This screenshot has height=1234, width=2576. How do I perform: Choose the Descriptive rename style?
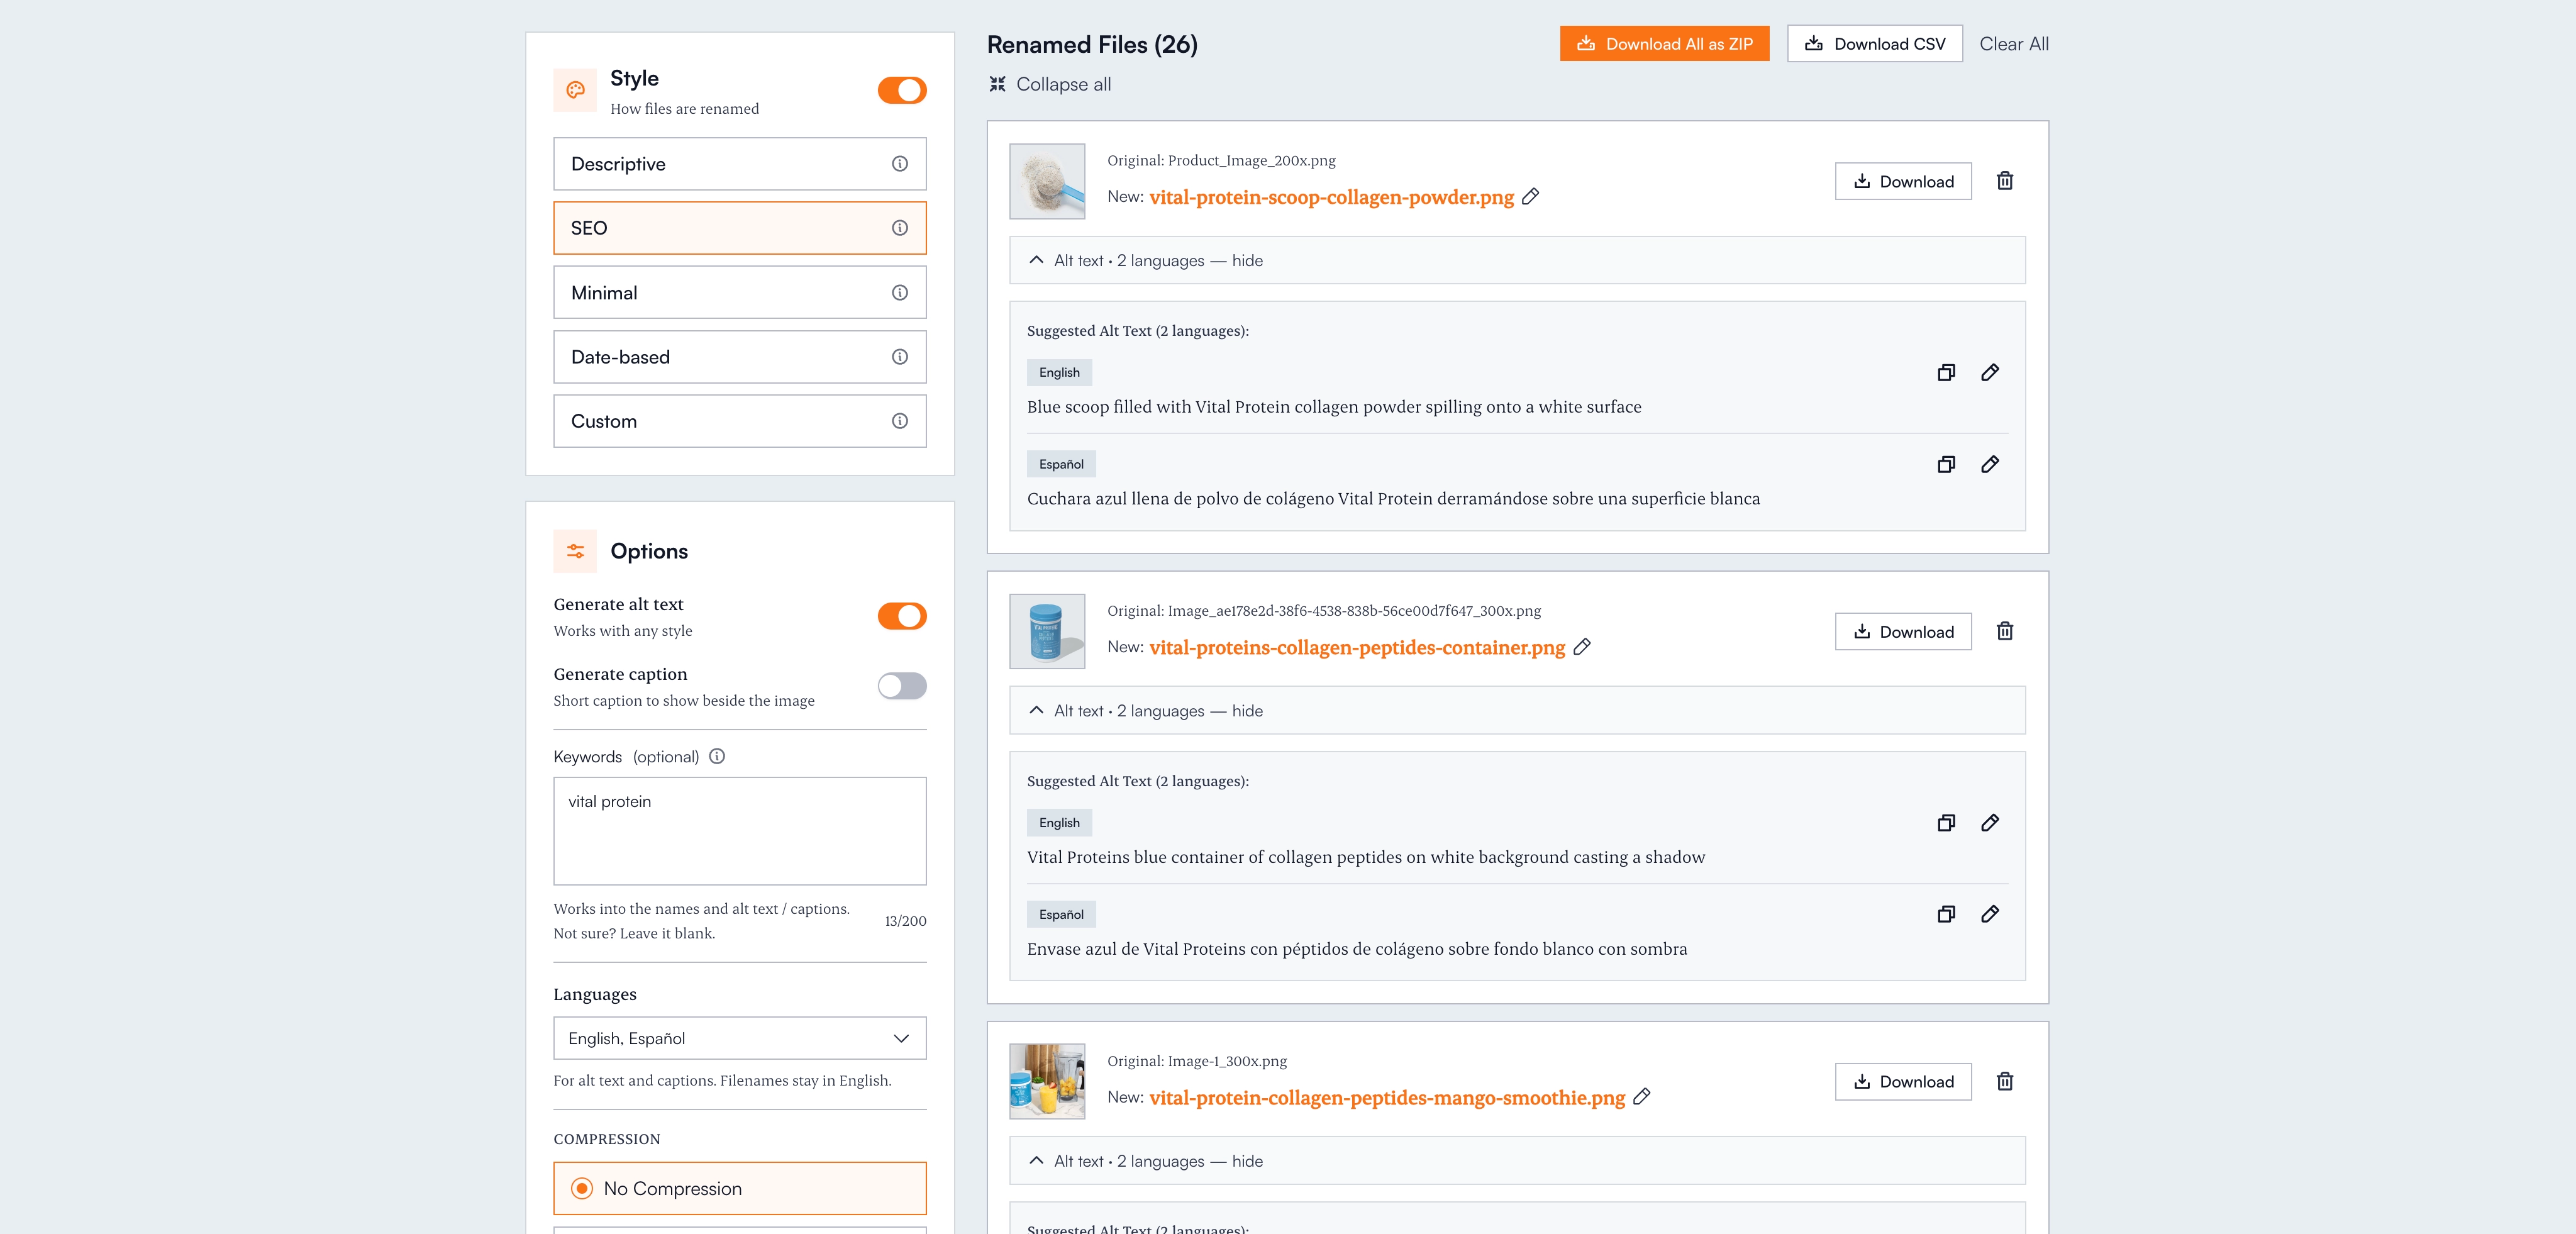(740, 164)
